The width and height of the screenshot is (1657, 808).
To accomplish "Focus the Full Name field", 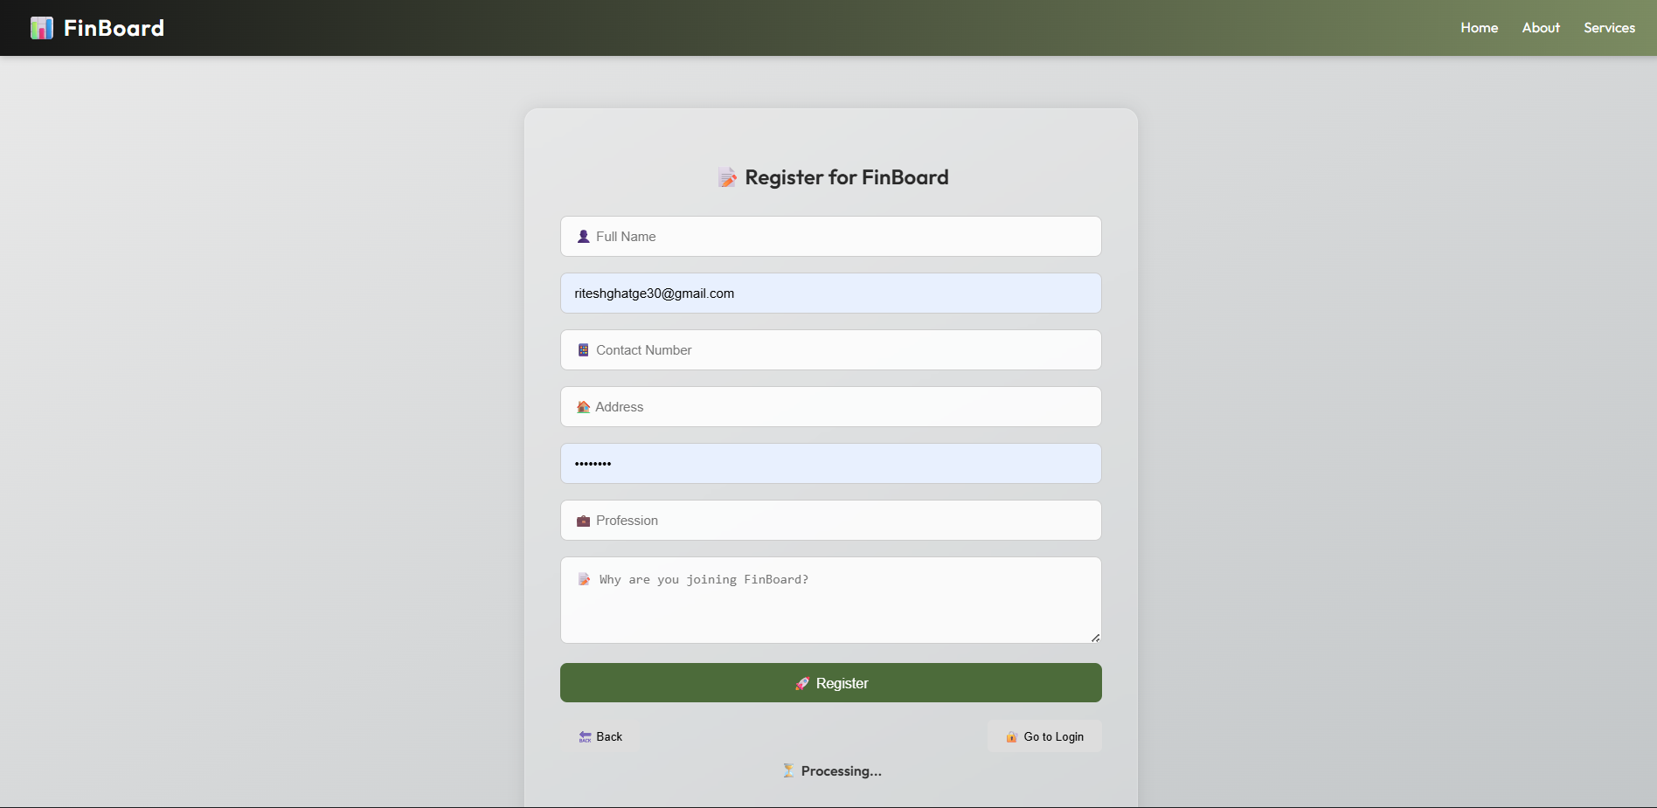I will click(x=830, y=237).
